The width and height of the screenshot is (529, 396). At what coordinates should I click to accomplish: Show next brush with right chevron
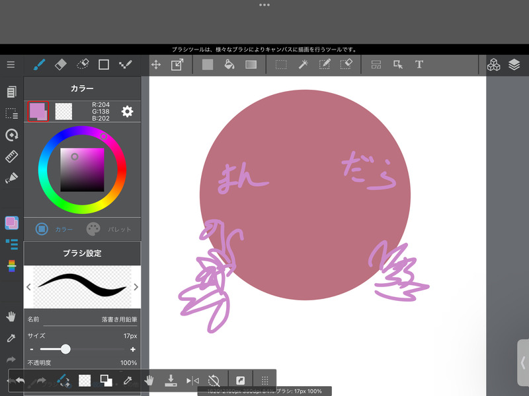(136, 287)
